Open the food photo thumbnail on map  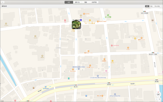[76, 25]
